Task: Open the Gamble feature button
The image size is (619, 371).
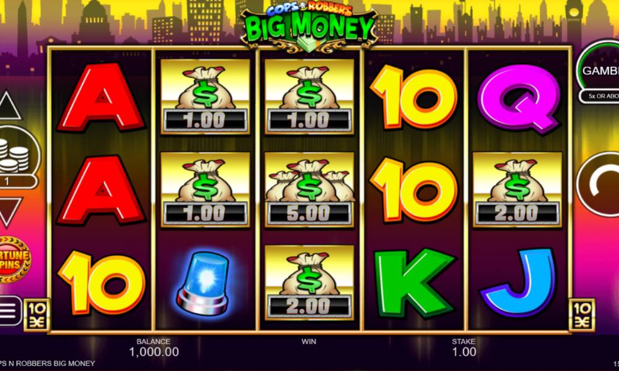Action: 599,70
